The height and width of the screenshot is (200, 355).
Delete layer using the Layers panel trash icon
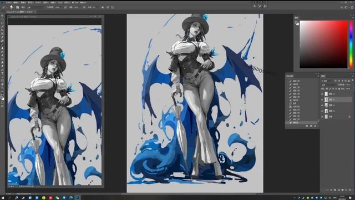[x=350, y=189]
